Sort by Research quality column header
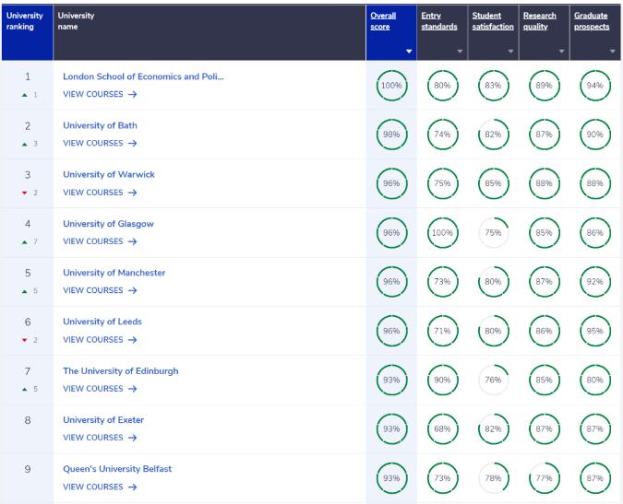 click(540, 21)
